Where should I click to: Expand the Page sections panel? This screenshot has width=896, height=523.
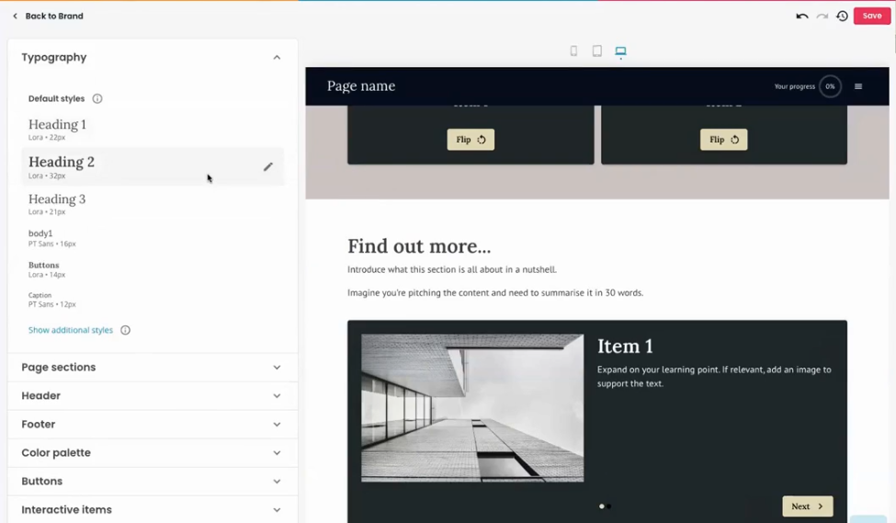[x=153, y=367]
